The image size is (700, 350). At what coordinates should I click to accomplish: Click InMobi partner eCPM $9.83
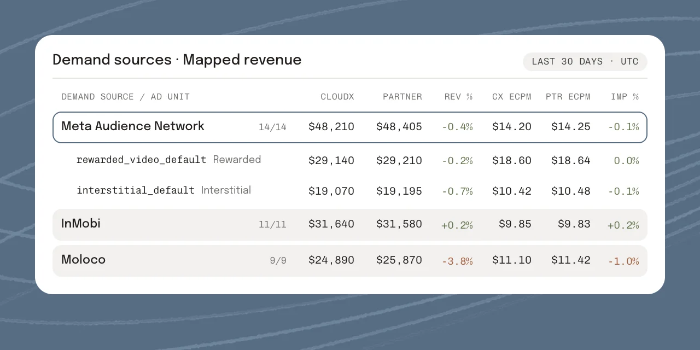tap(574, 224)
